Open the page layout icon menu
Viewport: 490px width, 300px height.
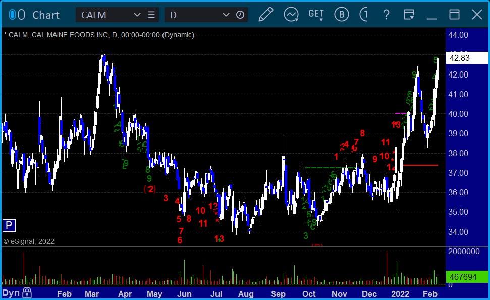click(x=409, y=15)
